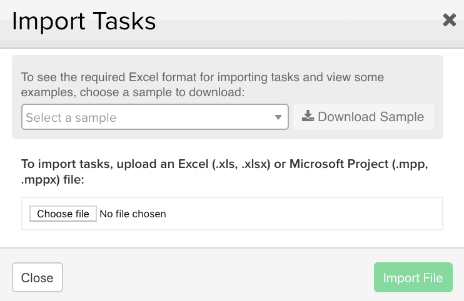The width and height of the screenshot is (464, 301).
Task: Click the Close button in the footer
Action: [x=38, y=277]
